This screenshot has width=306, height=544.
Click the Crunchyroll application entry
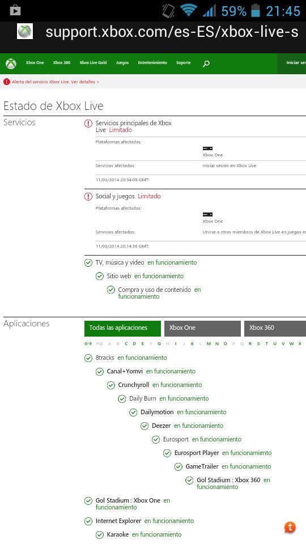click(133, 385)
